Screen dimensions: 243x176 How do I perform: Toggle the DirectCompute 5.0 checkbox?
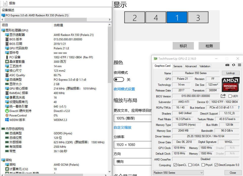(x=216, y=165)
